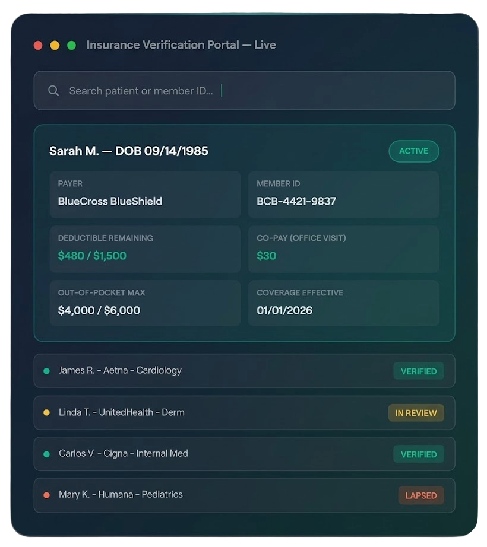Focus the Search patient or member ID field
The height and width of the screenshot is (547, 487).
pos(244,91)
